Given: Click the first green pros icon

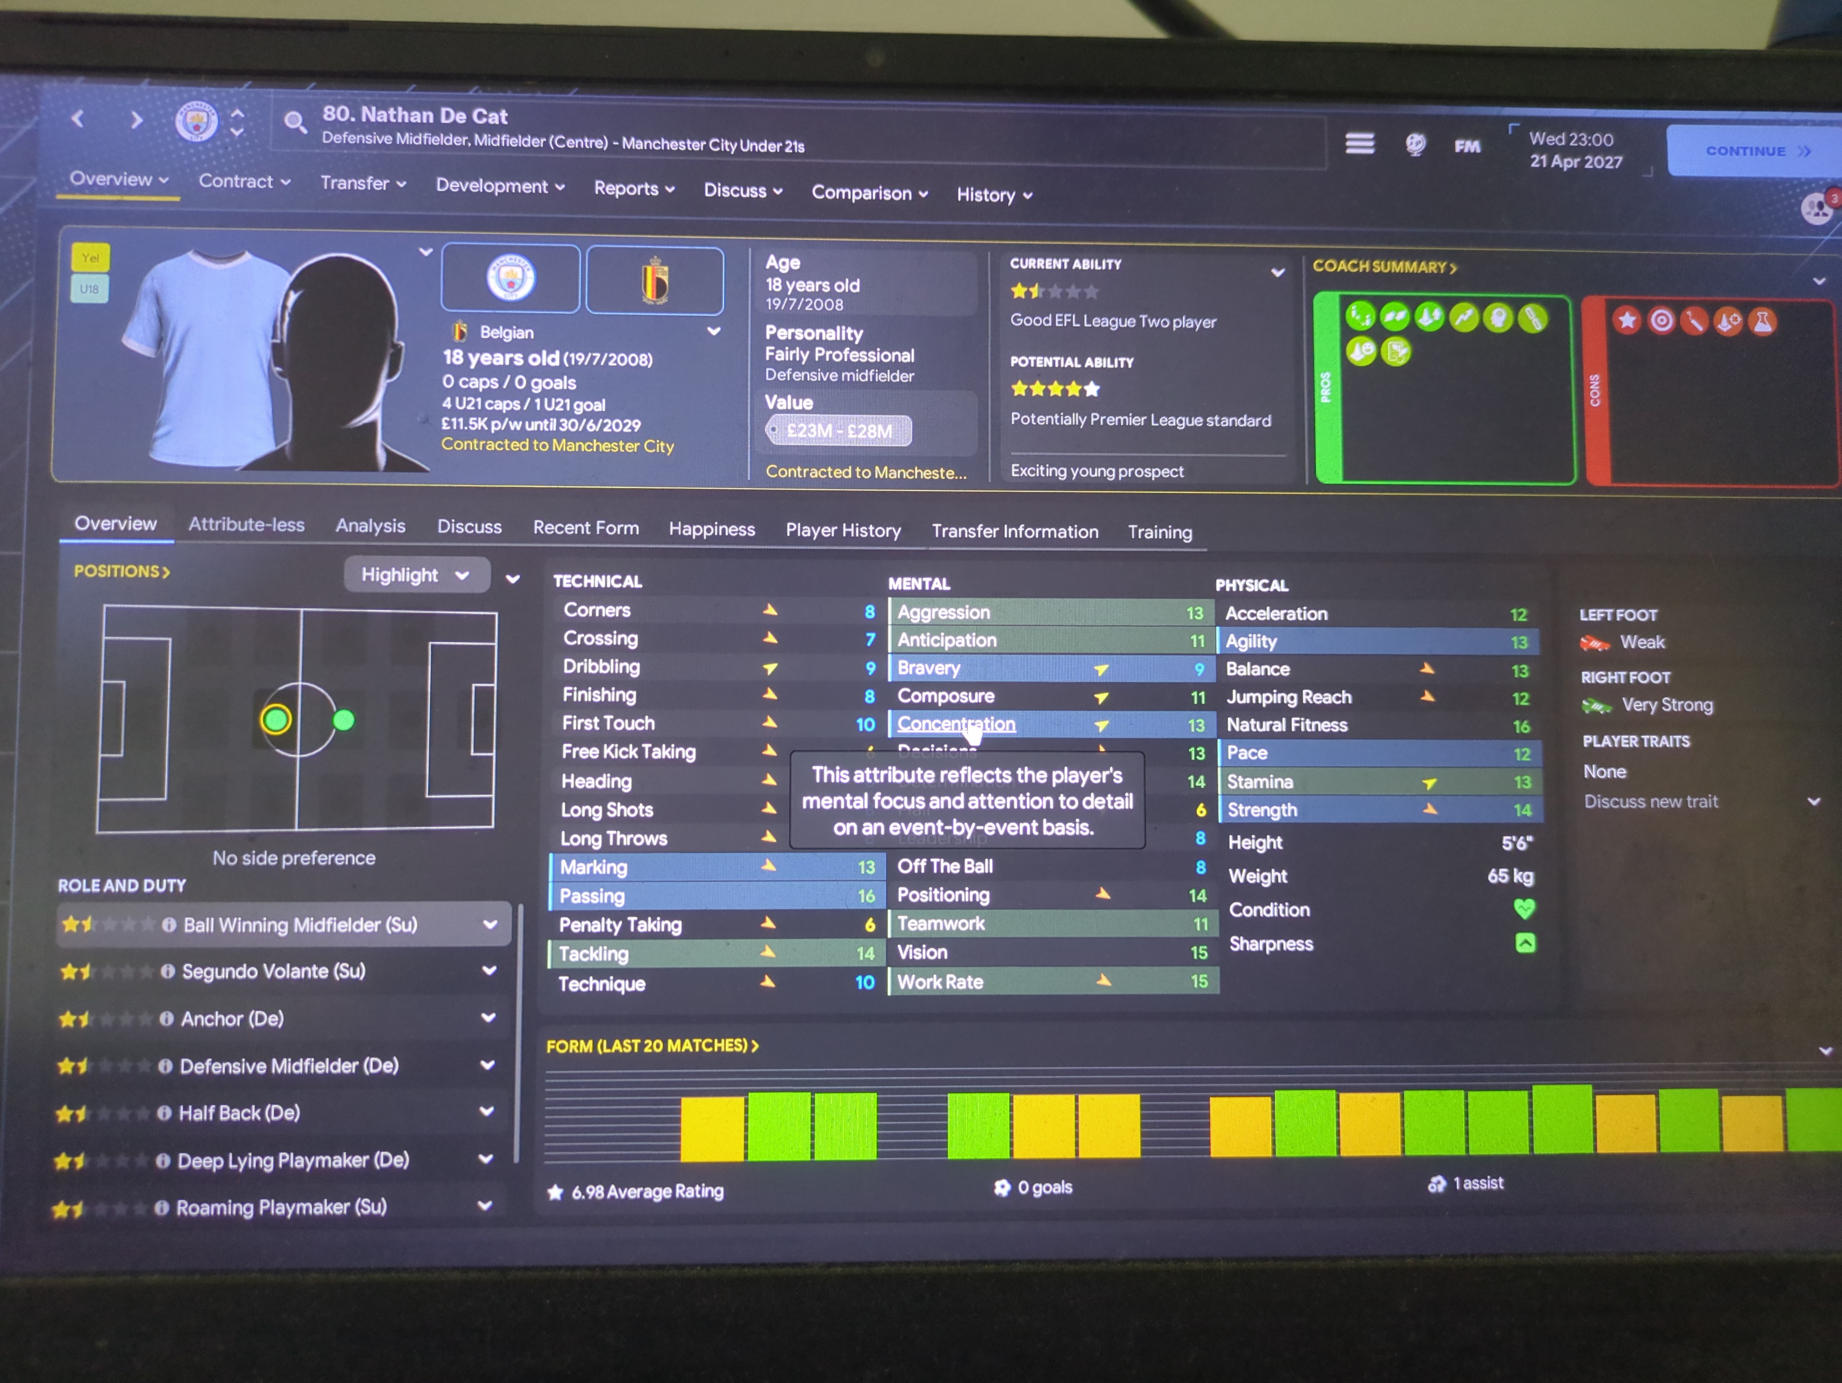Looking at the screenshot, I should (1360, 317).
